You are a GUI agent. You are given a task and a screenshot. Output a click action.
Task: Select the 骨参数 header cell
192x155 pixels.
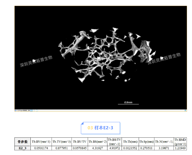pos(22,142)
